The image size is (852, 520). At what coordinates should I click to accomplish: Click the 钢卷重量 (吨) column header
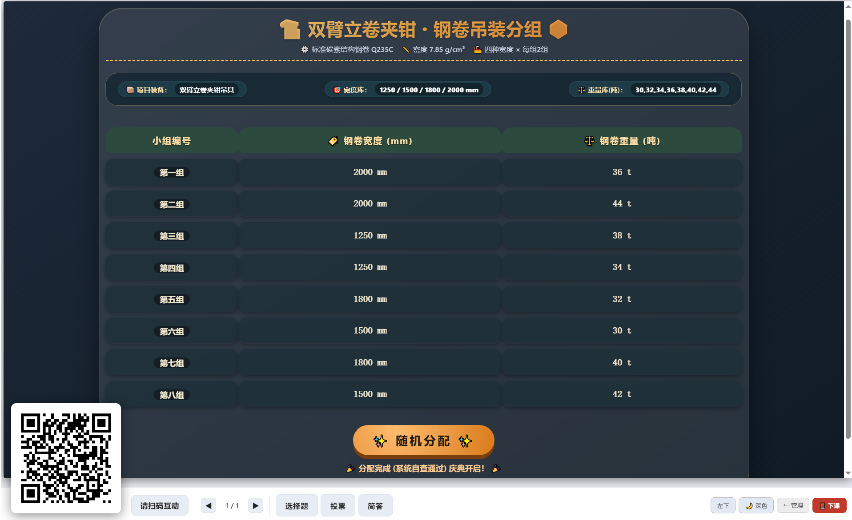coord(622,141)
